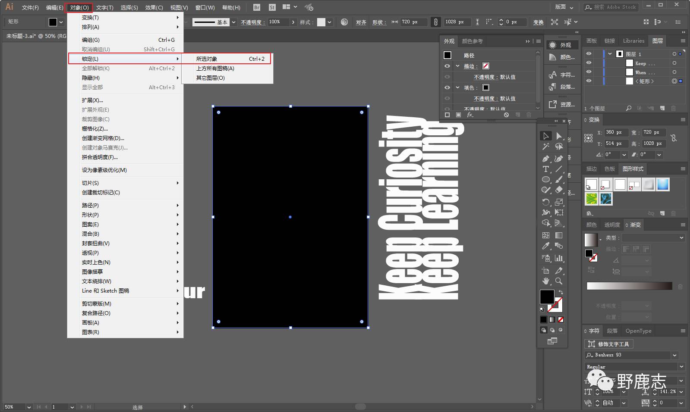Switch to the Libraries tab
Screen dimensions: 690x412
[633, 41]
